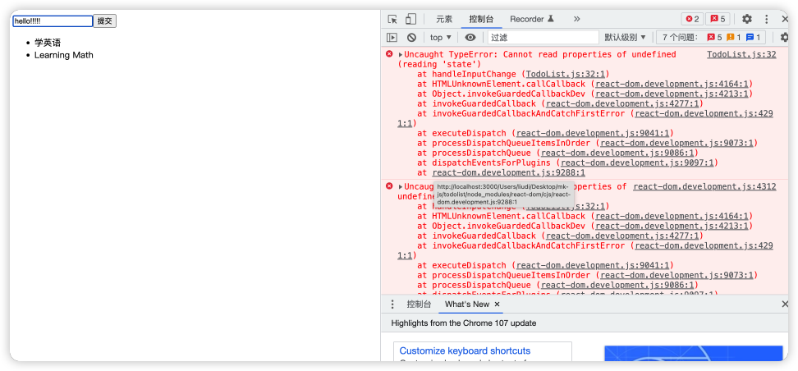Viewport: 798px width, 371px height.
Task: Open the Recorder tab
Action: (532, 20)
